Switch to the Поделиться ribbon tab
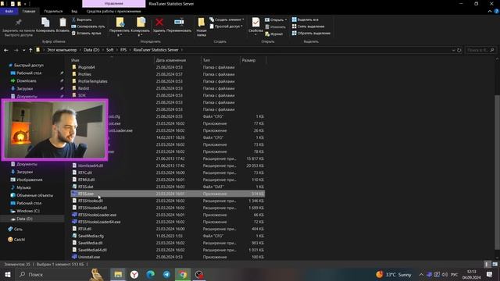This screenshot has height=281, width=500. tap(53, 11)
